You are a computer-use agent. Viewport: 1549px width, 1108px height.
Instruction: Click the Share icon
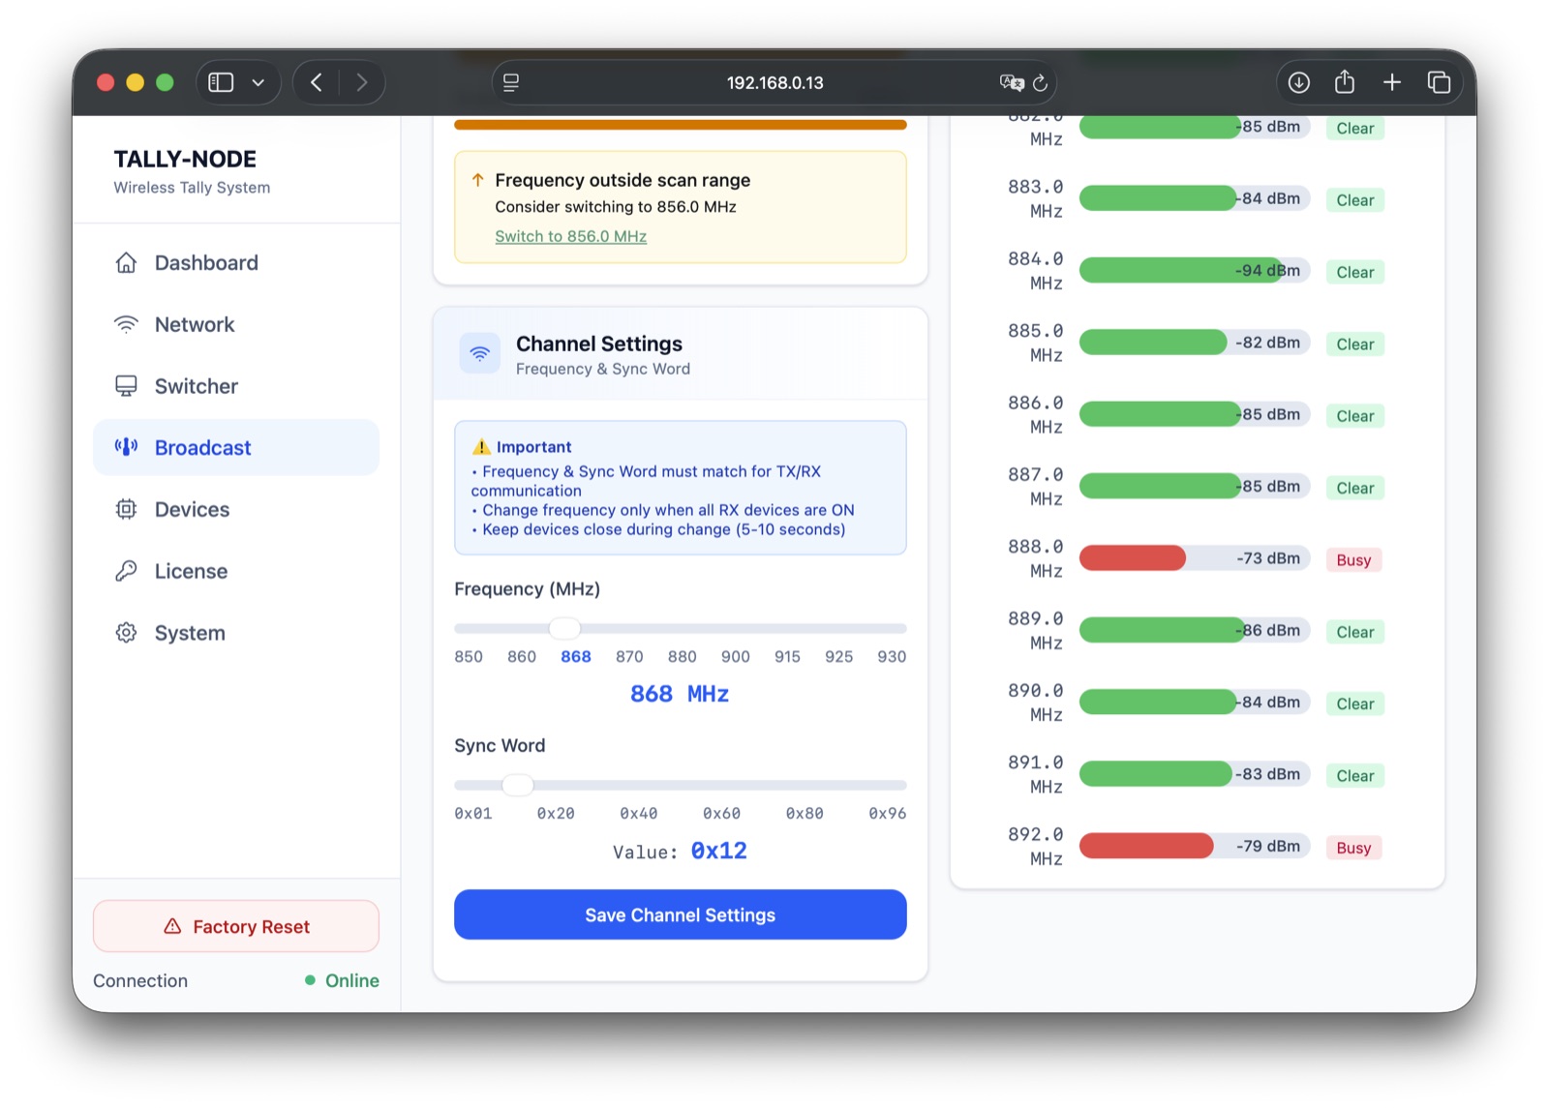[x=1345, y=81]
